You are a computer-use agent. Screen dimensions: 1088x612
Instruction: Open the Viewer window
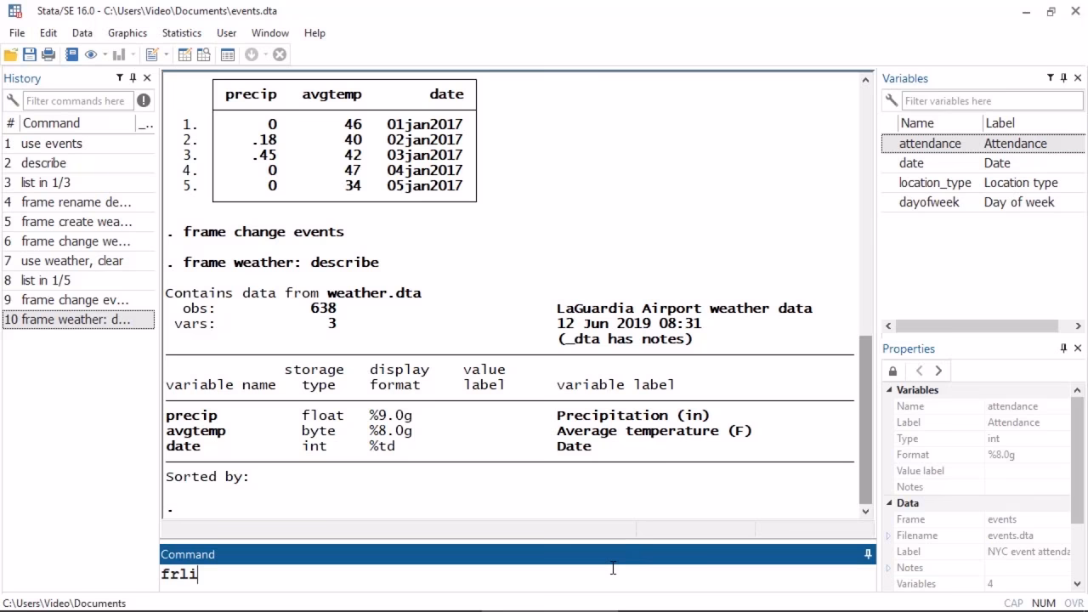click(91, 54)
